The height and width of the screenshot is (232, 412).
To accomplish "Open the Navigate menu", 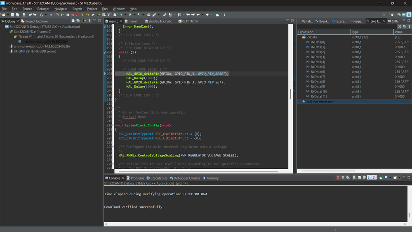I will click(61, 9).
